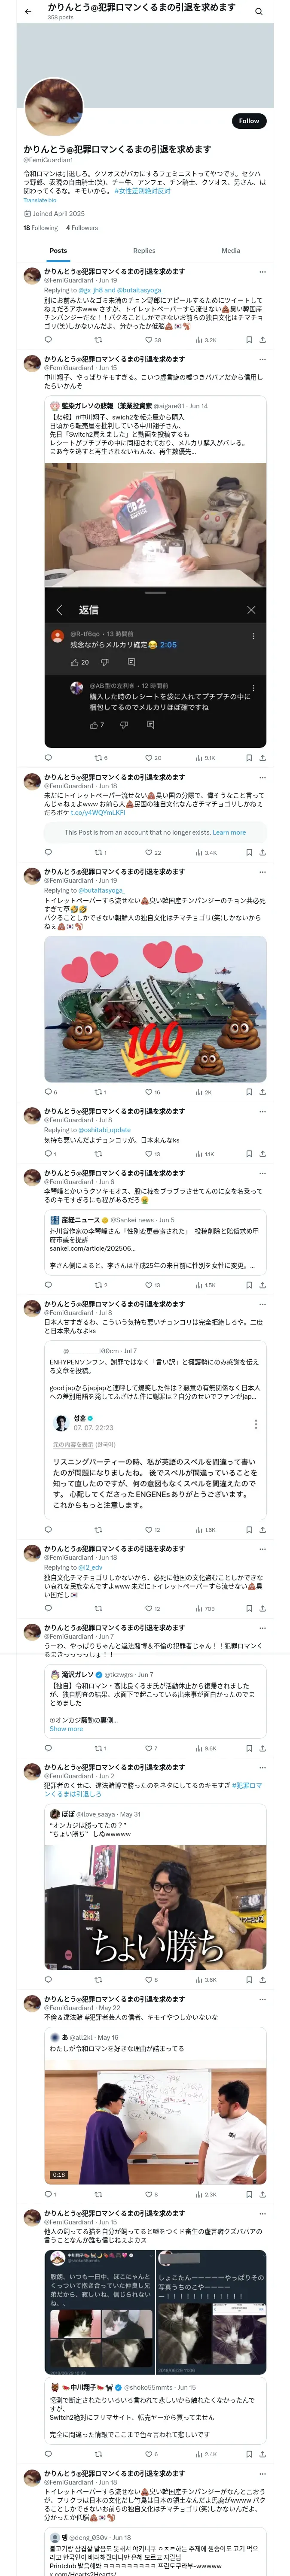The height and width of the screenshot is (2576, 290).
Task: Click the Follow button
Action: (x=248, y=121)
